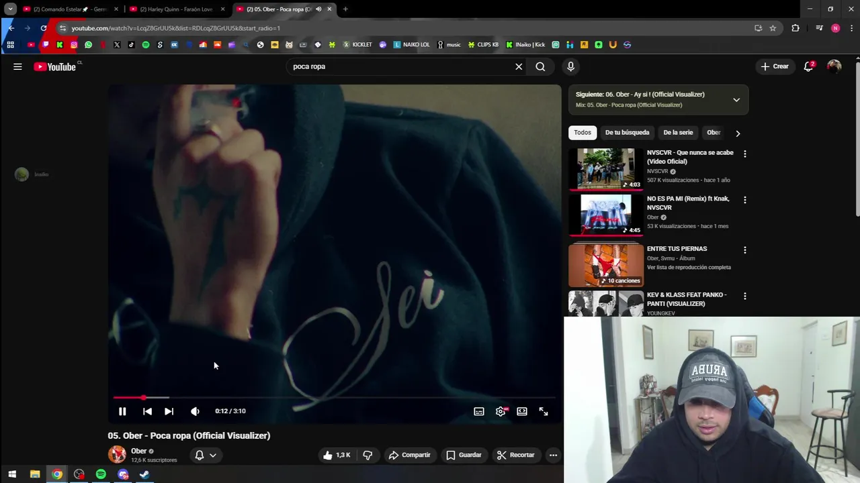Screen dimensions: 860x483
Task: Select the 'De la serie' chip
Action: pyautogui.click(x=678, y=133)
